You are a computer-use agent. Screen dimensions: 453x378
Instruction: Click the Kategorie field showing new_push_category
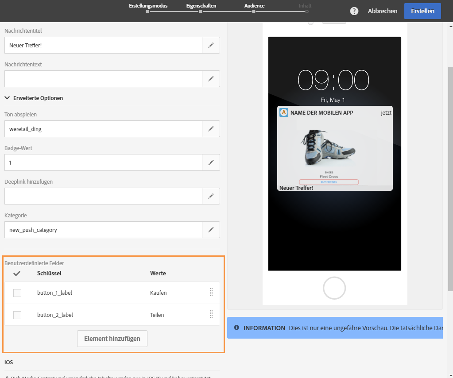point(103,230)
